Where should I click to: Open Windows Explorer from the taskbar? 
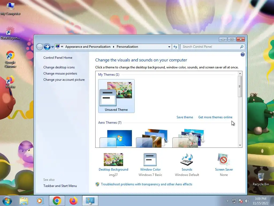click(24, 201)
